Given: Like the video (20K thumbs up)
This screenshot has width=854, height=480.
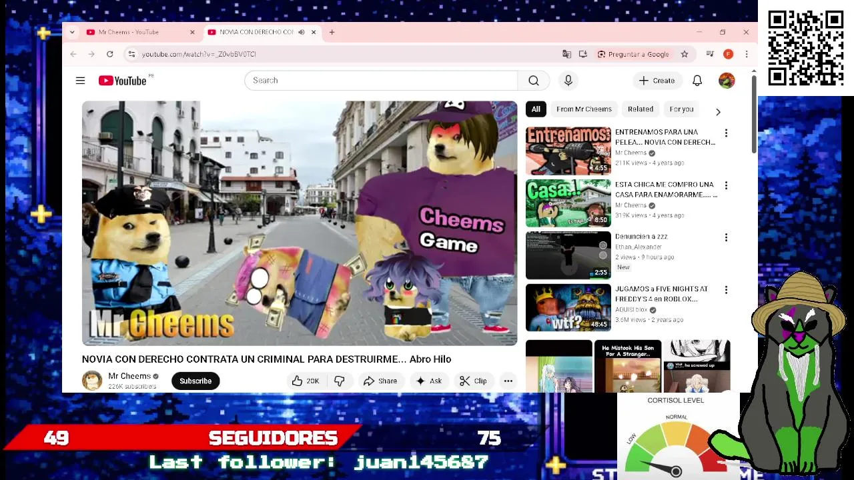Looking at the screenshot, I should click(306, 381).
